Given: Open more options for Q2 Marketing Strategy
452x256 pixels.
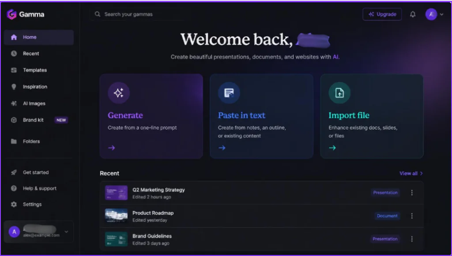Looking at the screenshot, I should pos(412,192).
